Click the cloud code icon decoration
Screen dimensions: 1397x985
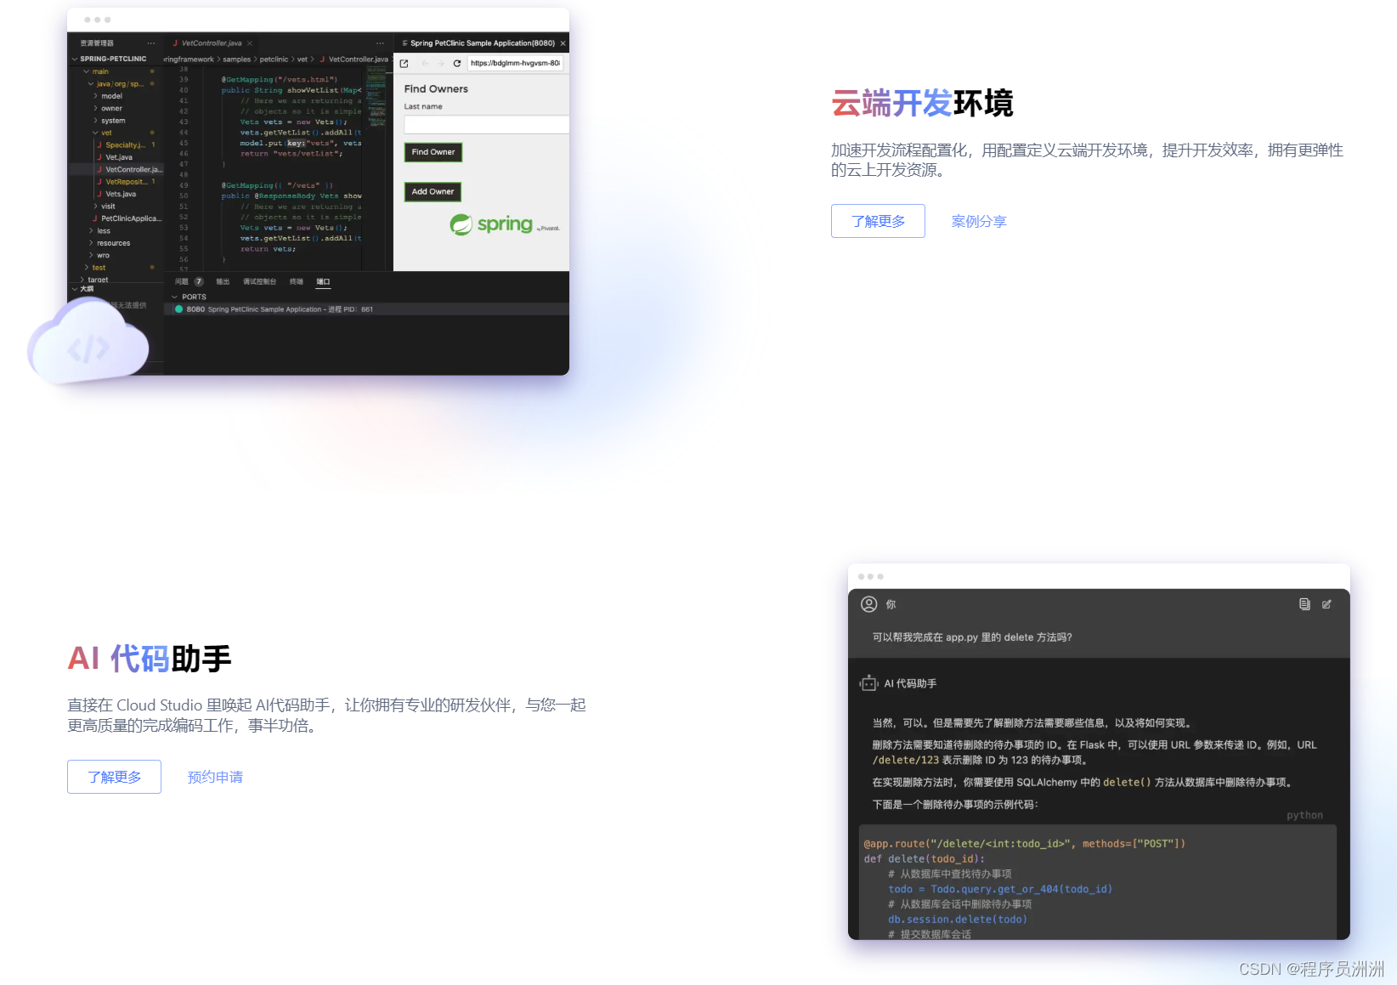pyautogui.click(x=88, y=342)
